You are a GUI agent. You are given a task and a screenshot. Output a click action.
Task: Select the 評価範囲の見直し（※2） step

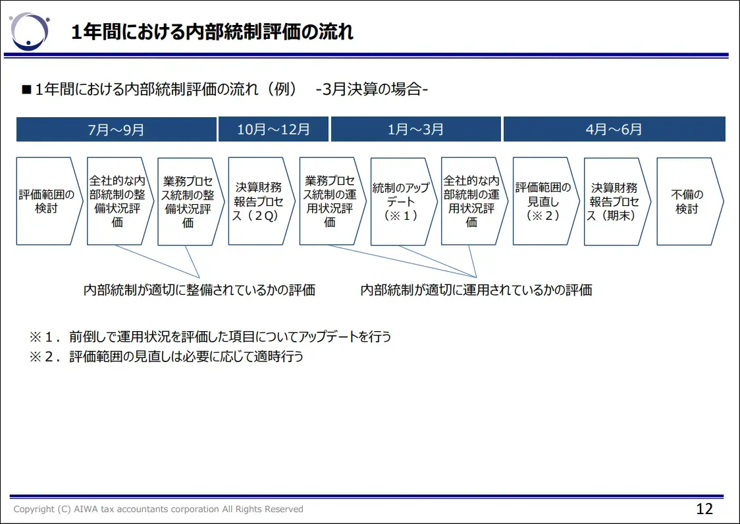541,200
